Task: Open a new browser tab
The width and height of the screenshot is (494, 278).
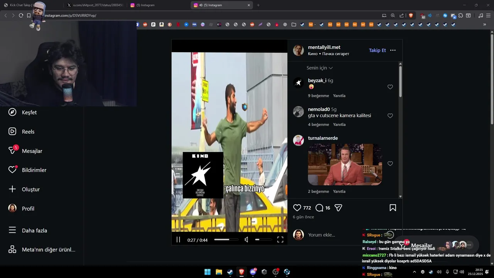Action: tap(258, 5)
